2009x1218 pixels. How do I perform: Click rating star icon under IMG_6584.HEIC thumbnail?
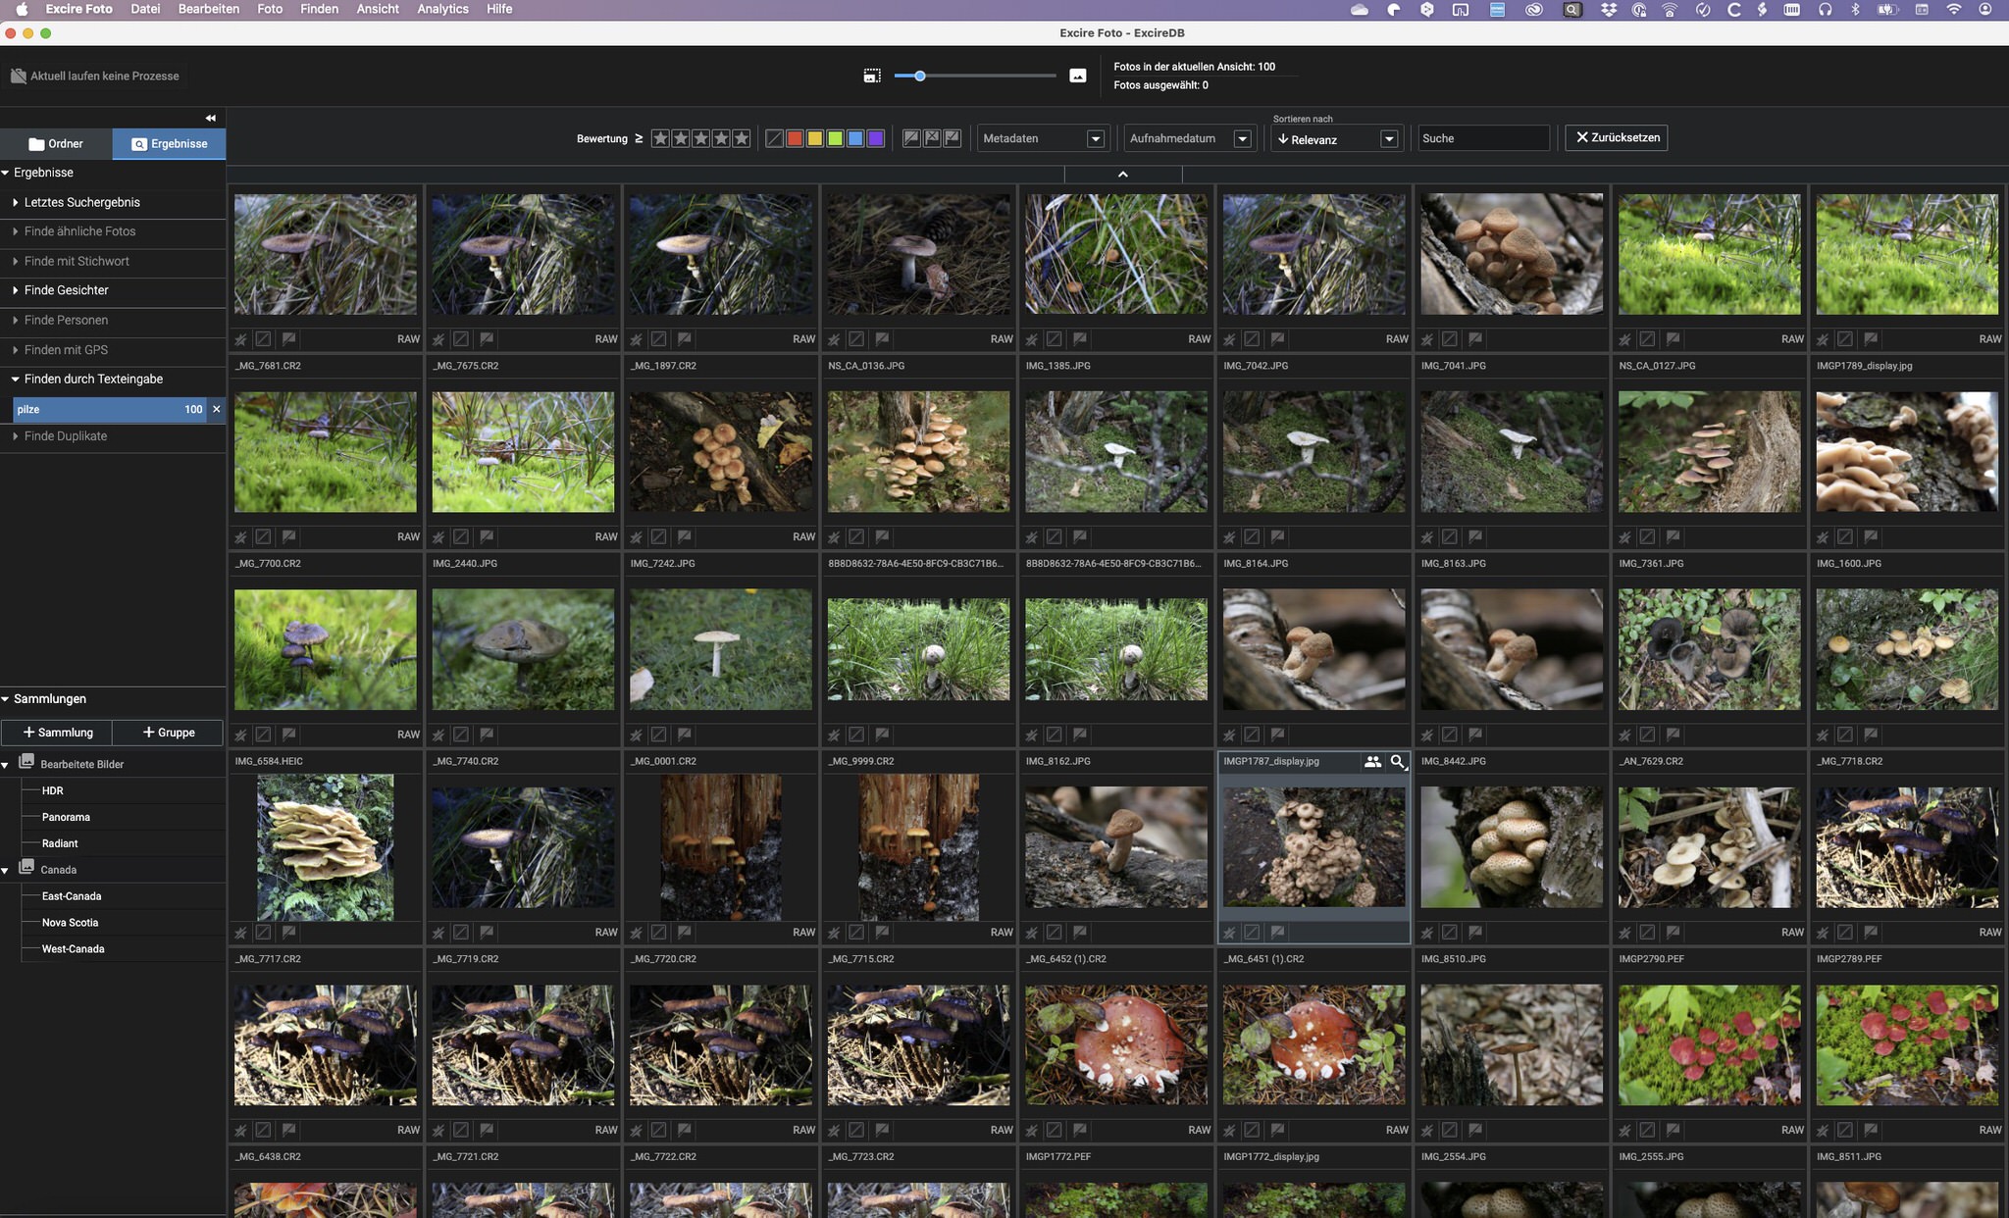coord(240,932)
